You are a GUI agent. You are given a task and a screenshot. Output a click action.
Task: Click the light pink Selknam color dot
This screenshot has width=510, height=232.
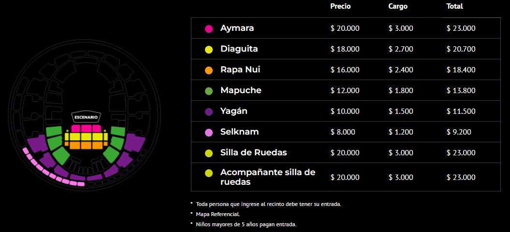[x=209, y=132]
